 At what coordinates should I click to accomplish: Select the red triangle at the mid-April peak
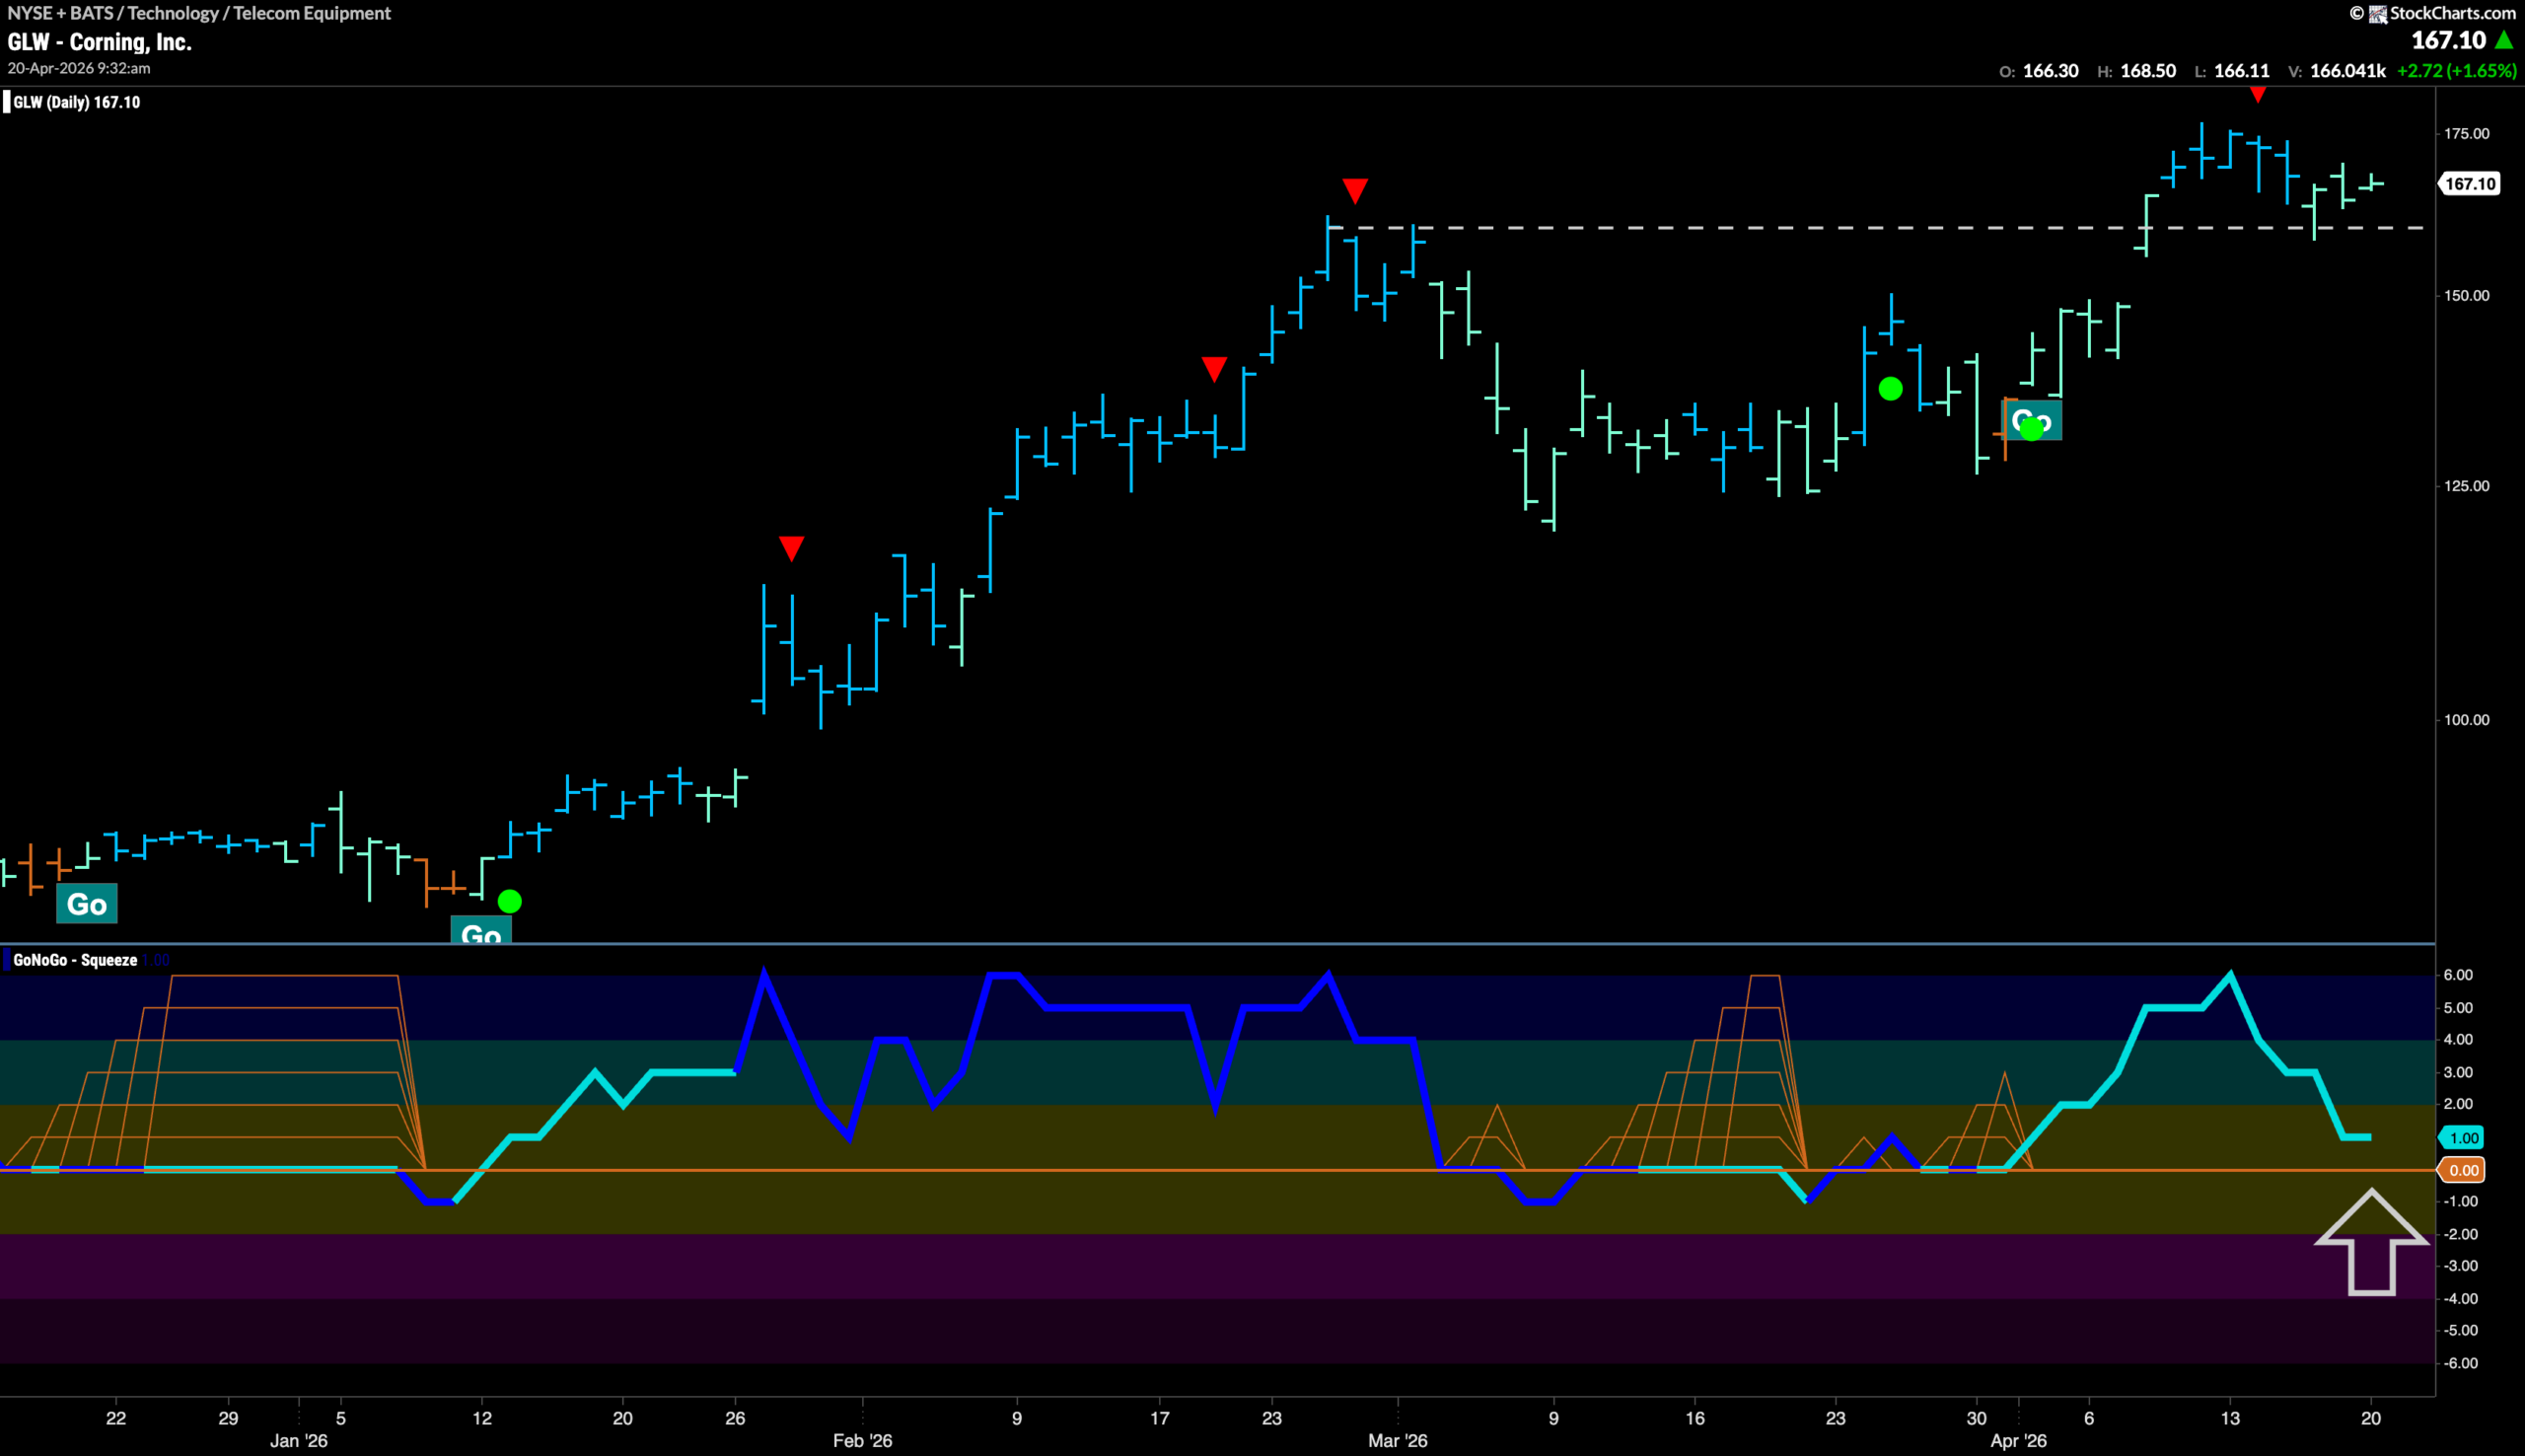pyautogui.click(x=2257, y=94)
